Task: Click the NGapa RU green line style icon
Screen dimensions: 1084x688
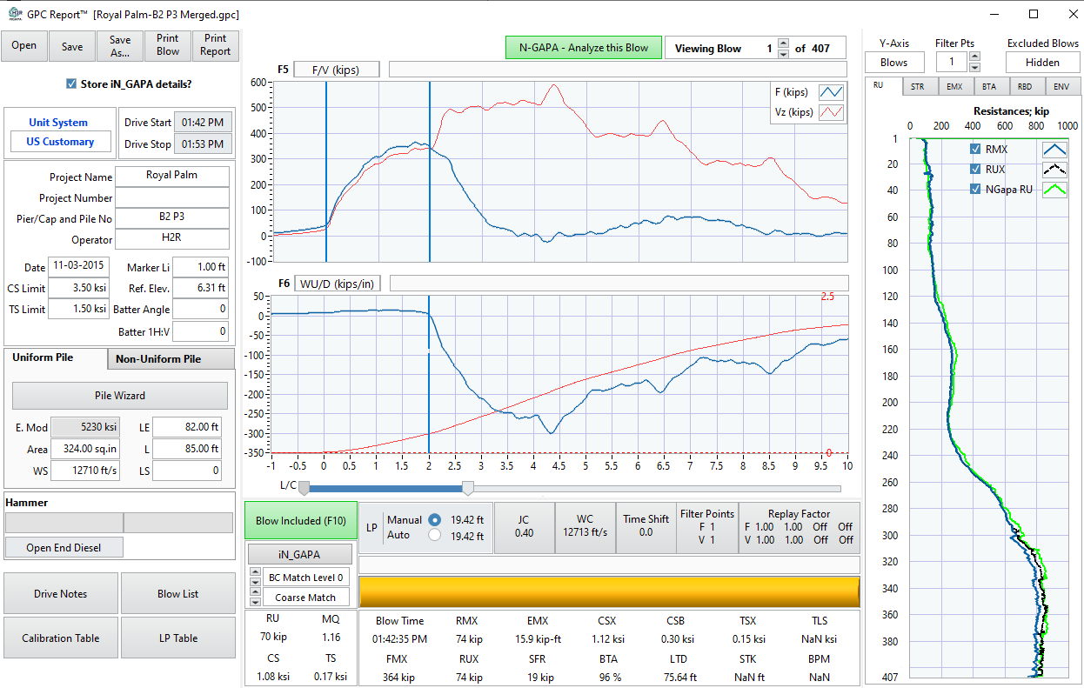Action: pos(1054,189)
